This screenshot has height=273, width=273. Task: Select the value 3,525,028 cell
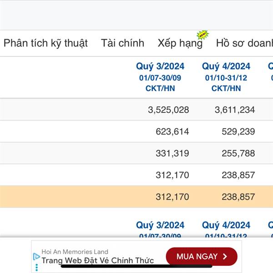click(x=168, y=110)
